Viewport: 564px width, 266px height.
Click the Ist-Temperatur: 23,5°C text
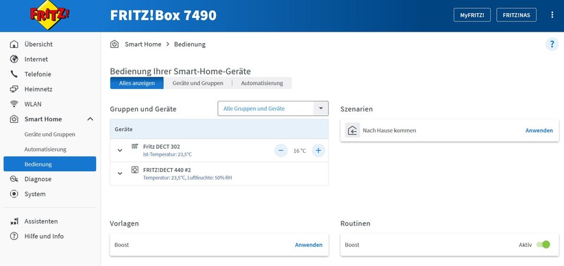[167, 154]
